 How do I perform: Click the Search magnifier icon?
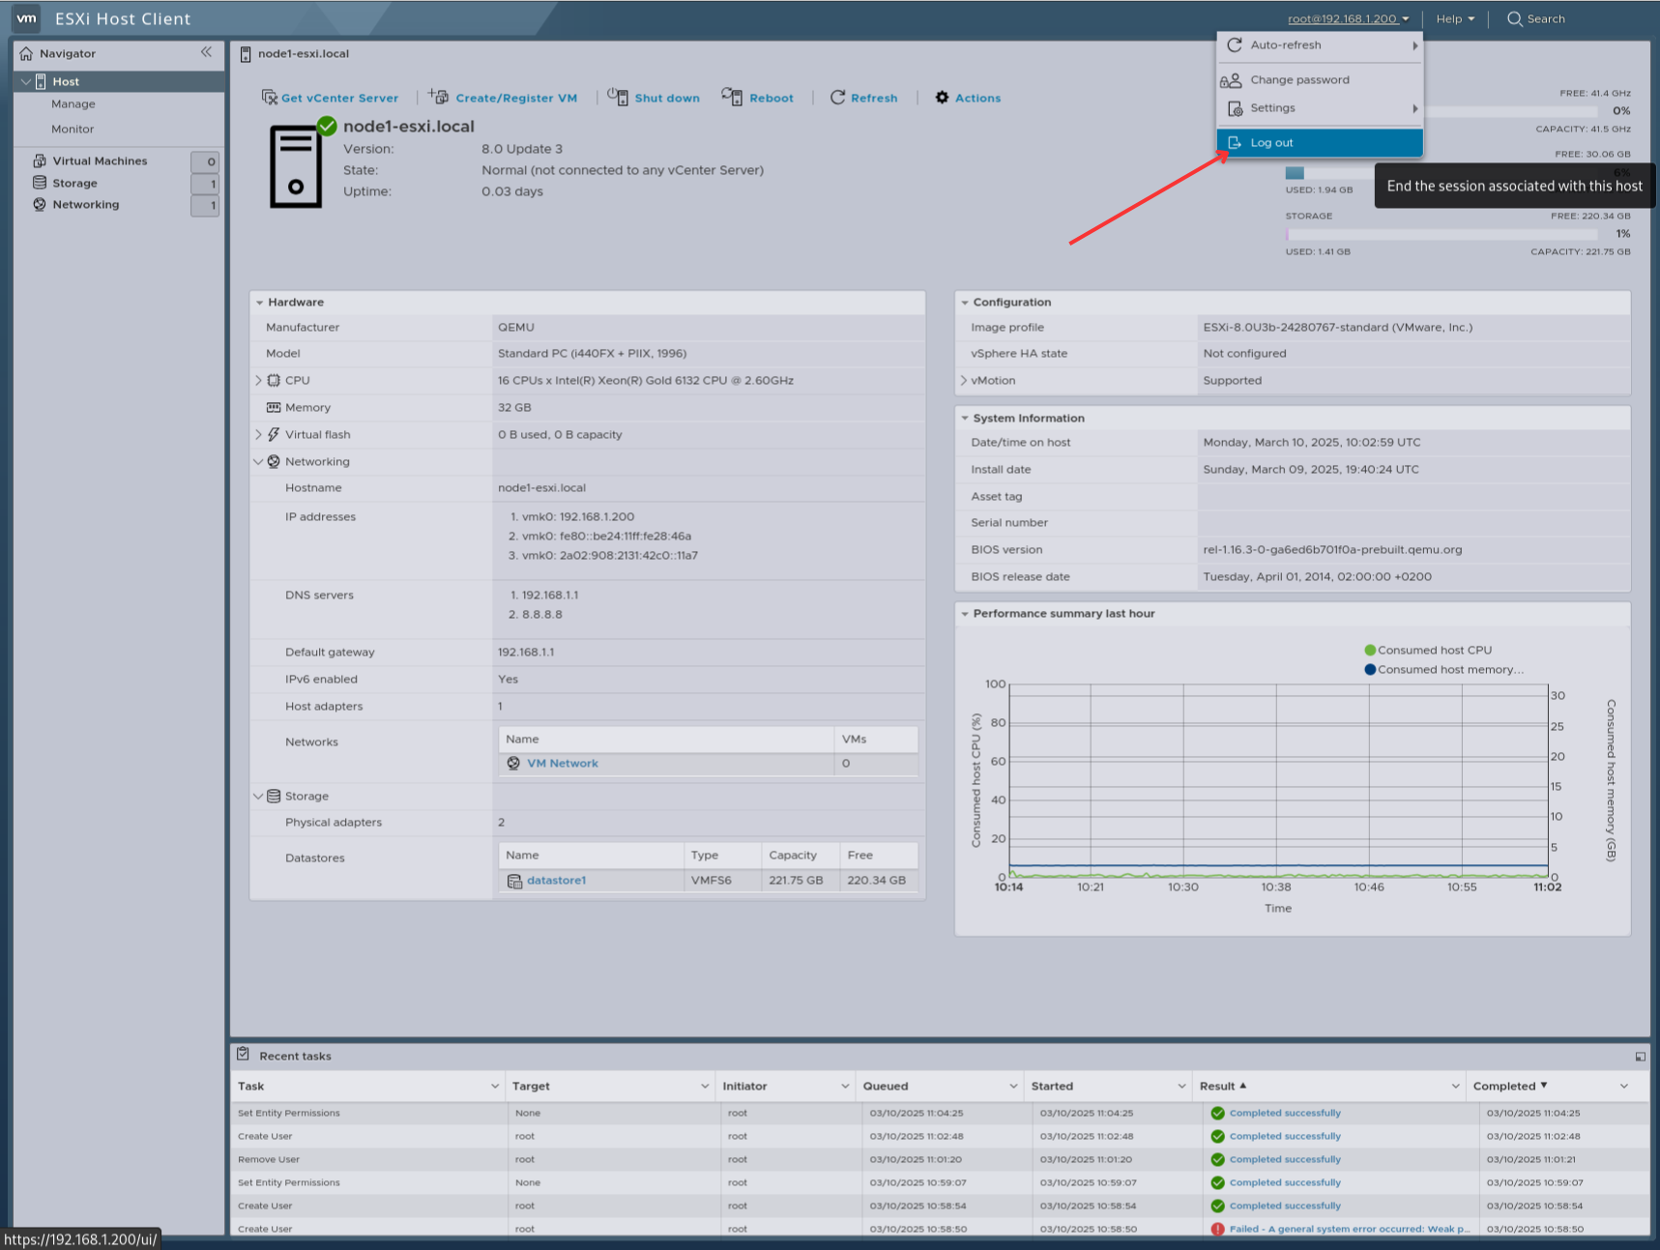tap(1514, 19)
